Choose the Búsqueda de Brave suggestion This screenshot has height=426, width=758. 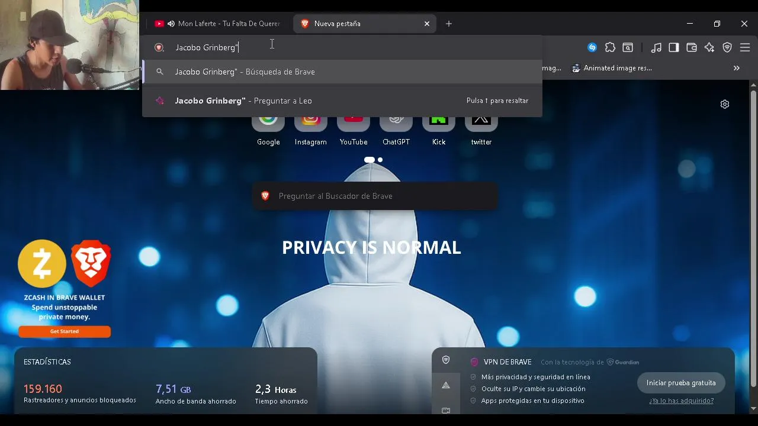342,72
